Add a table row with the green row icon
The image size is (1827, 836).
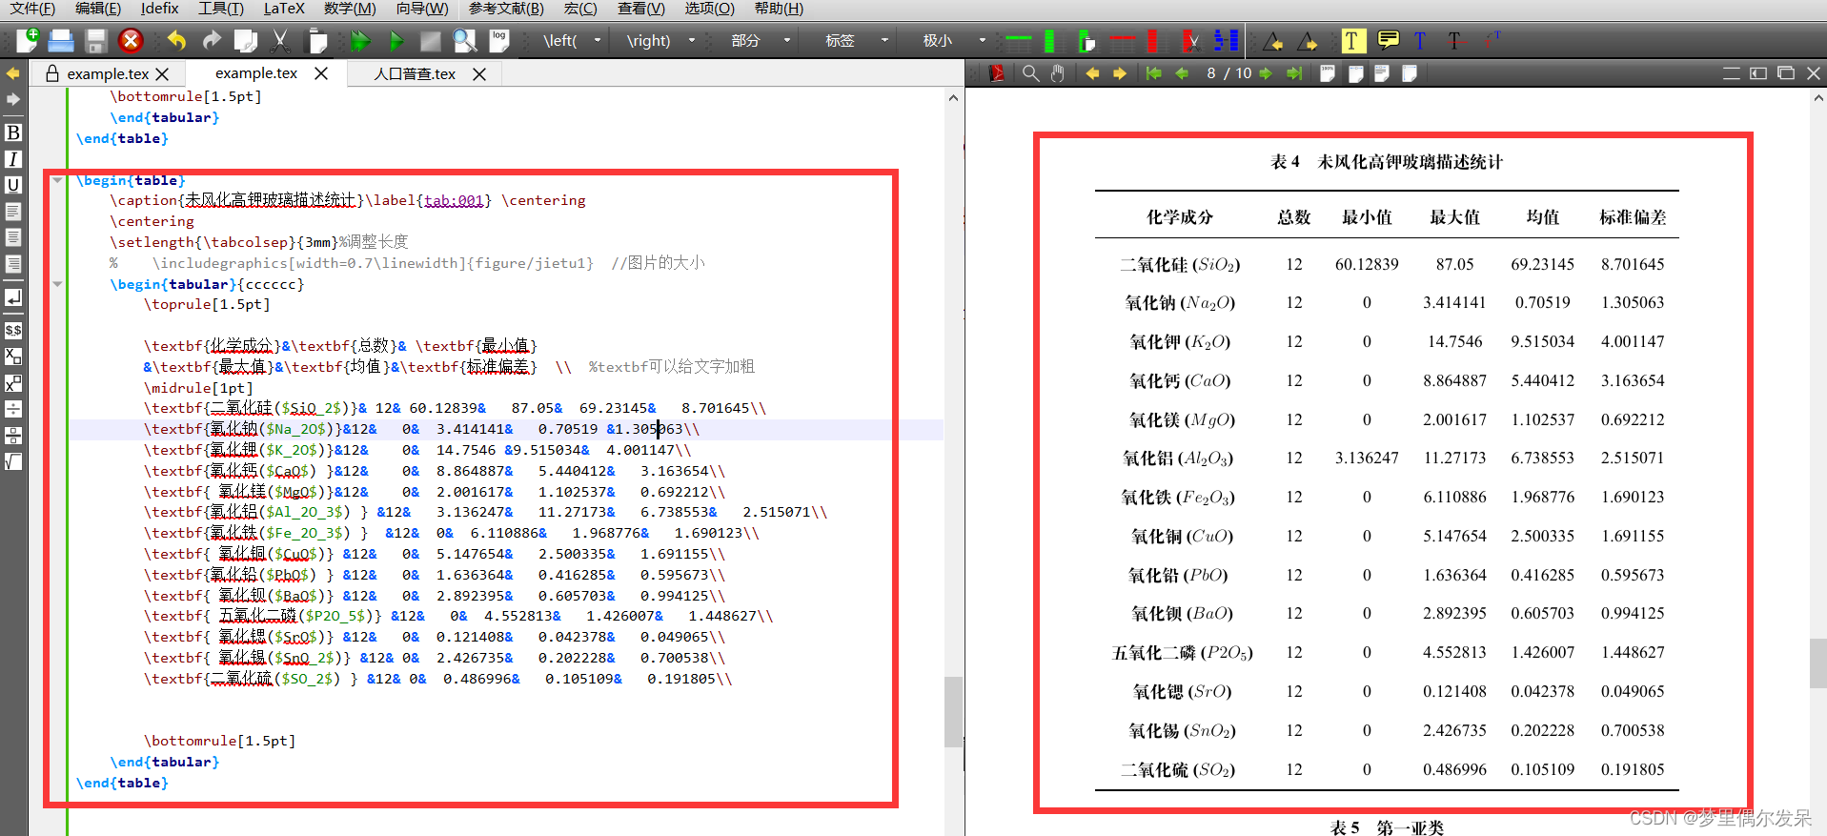[x=1019, y=40]
